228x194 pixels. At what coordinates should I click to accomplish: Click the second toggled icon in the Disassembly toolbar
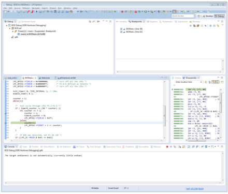pos(217,82)
